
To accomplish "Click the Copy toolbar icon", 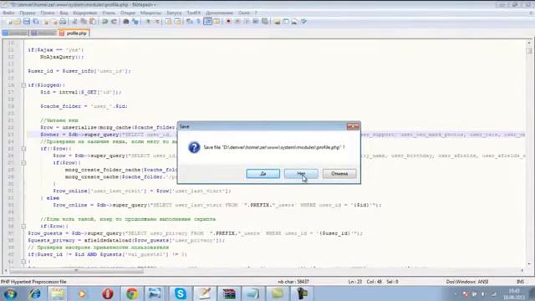I will tap(84, 22).
